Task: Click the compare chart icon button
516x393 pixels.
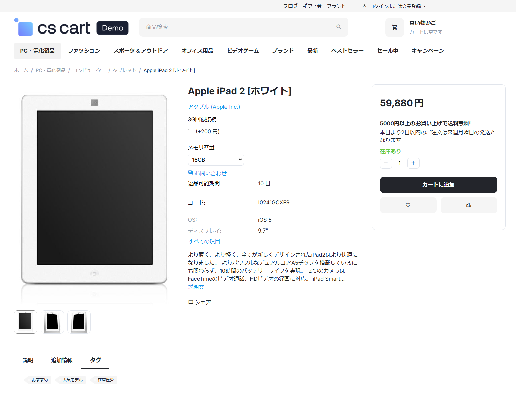Action: pyautogui.click(x=468, y=205)
